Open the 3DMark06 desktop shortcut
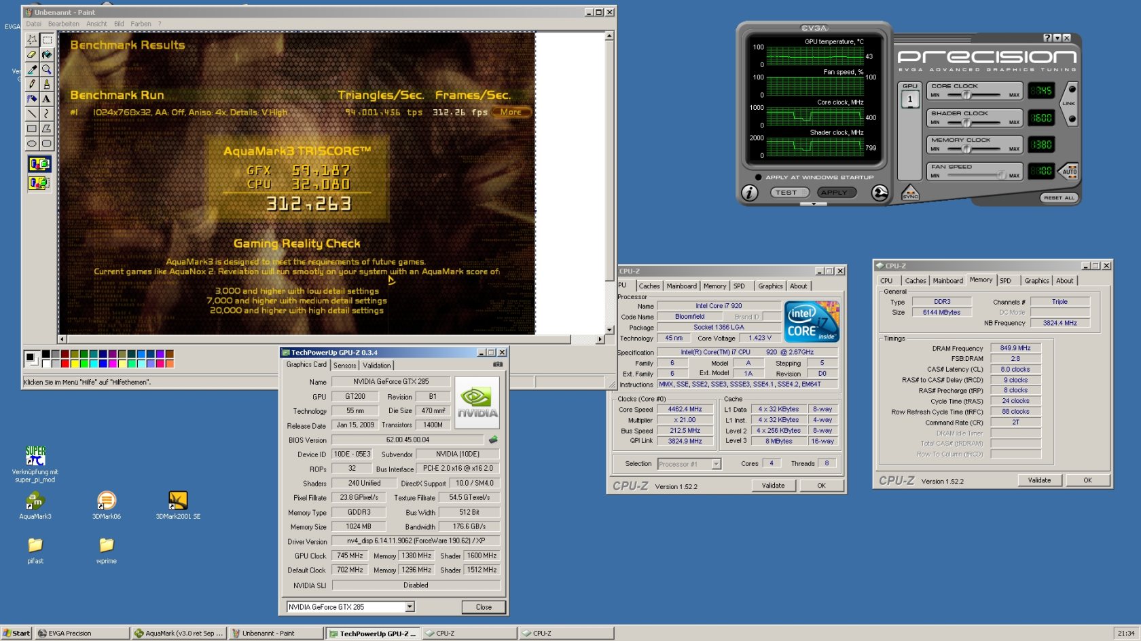 point(107,506)
